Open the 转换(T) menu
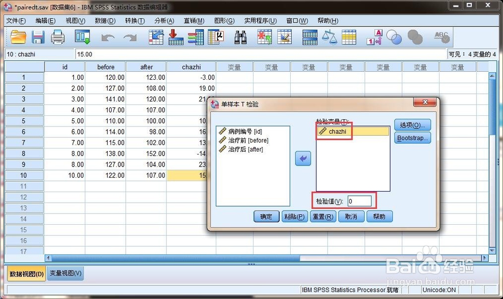 click(x=135, y=21)
